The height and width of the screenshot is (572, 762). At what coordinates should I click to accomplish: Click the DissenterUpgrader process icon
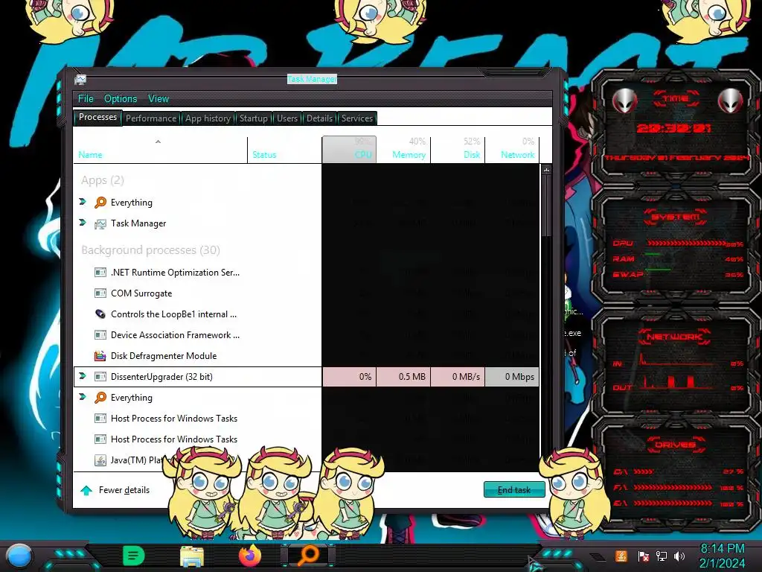pyautogui.click(x=100, y=376)
